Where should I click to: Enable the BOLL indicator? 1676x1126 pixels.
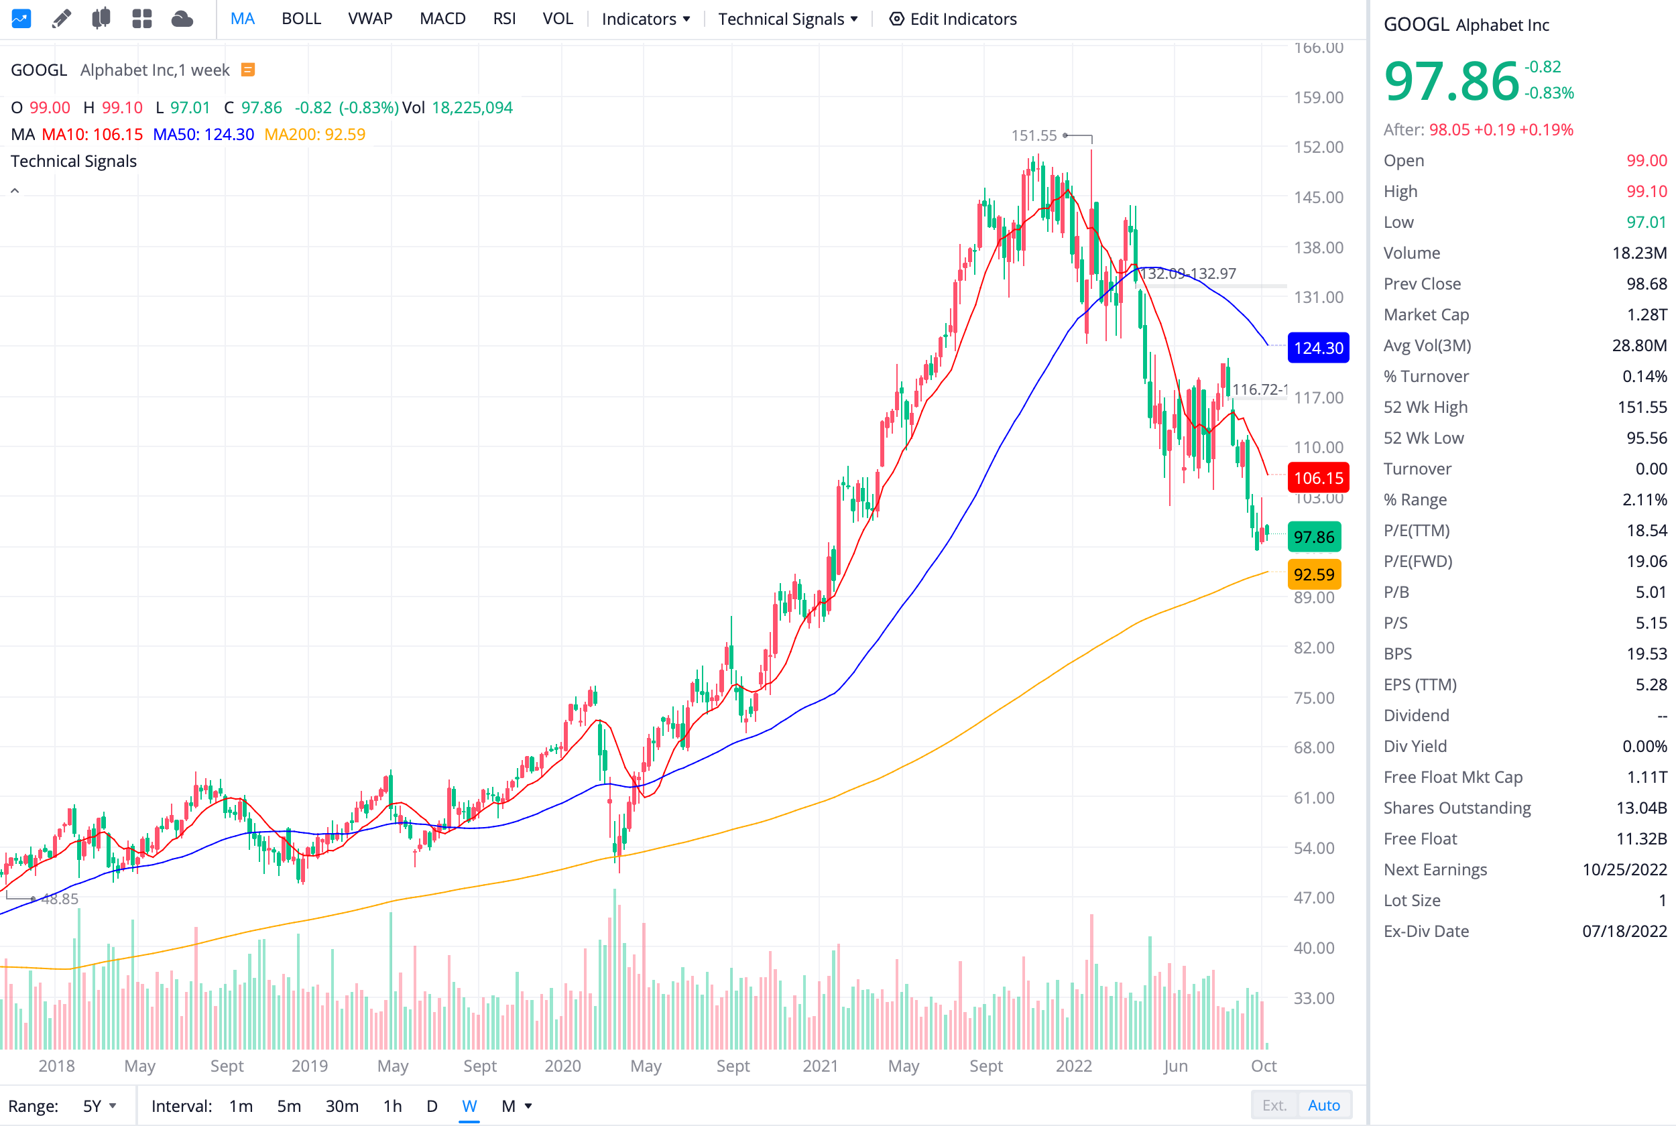[x=301, y=19]
